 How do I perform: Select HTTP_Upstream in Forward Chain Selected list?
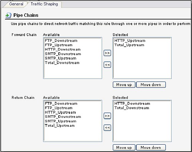pos(130,41)
